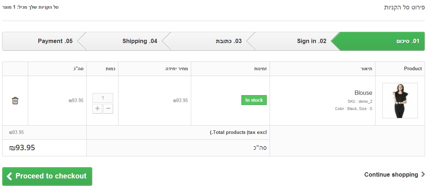This screenshot has width=429, height=194.
Task: Focus the quantity input field
Action: coord(103,98)
